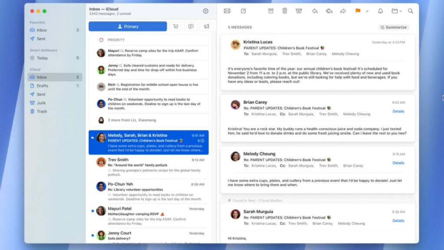The height and width of the screenshot is (250, 444).
Task: Select Melody, Sarah, Brian & Kristina thread
Action: pyautogui.click(x=149, y=142)
